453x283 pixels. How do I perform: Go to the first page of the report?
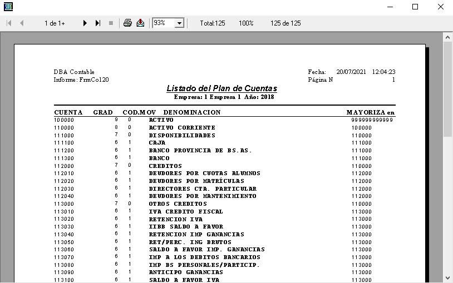click(x=9, y=23)
